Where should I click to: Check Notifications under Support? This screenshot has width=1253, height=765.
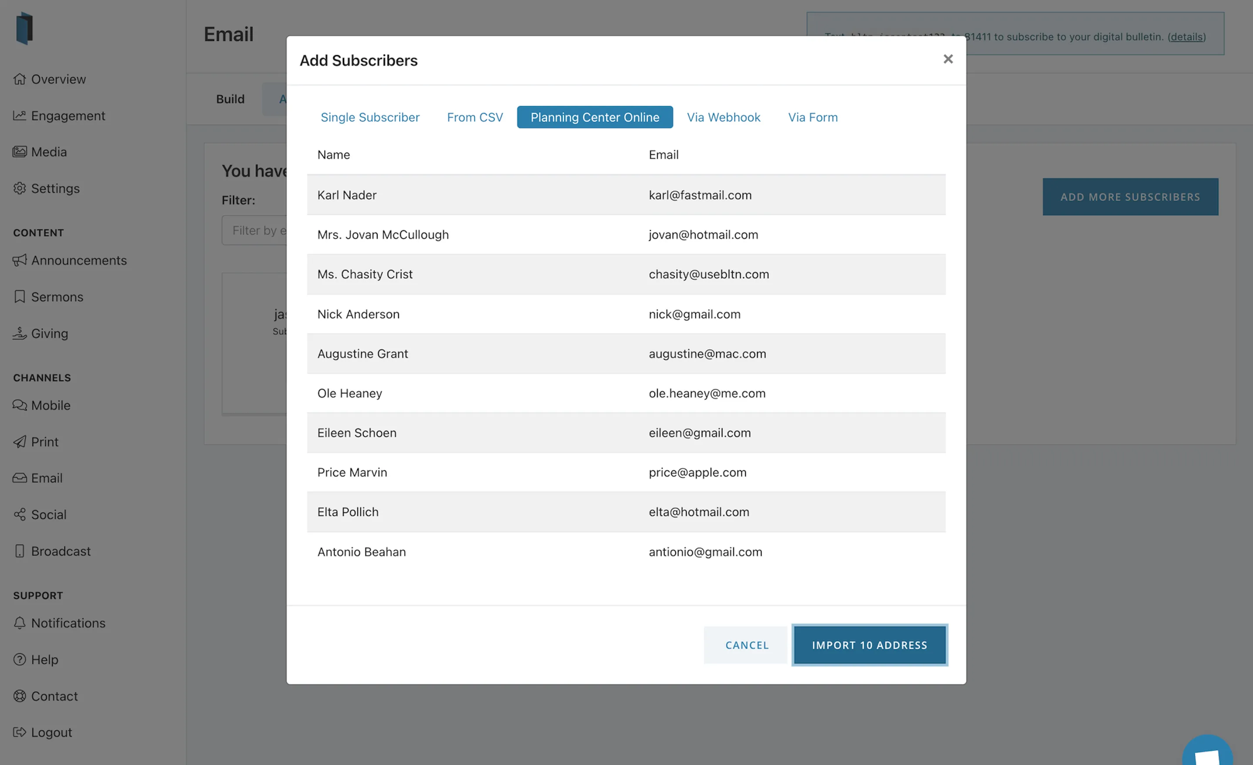68,623
